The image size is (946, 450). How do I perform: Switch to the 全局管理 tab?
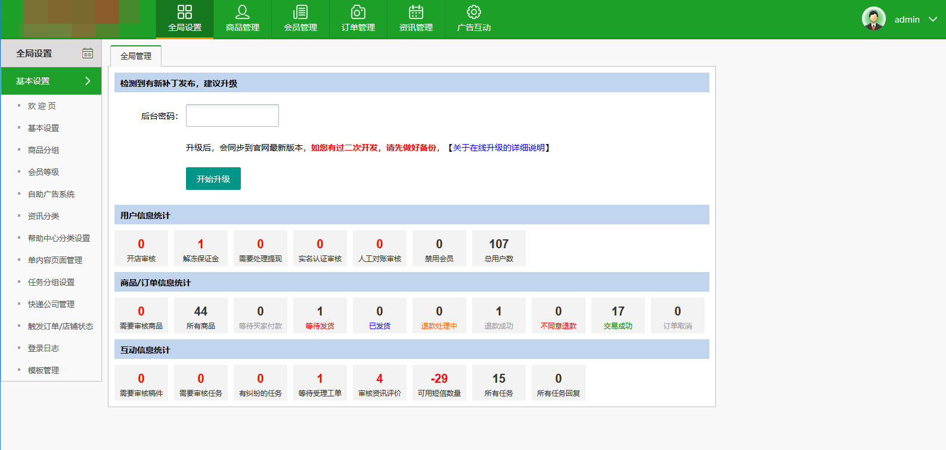(x=136, y=56)
